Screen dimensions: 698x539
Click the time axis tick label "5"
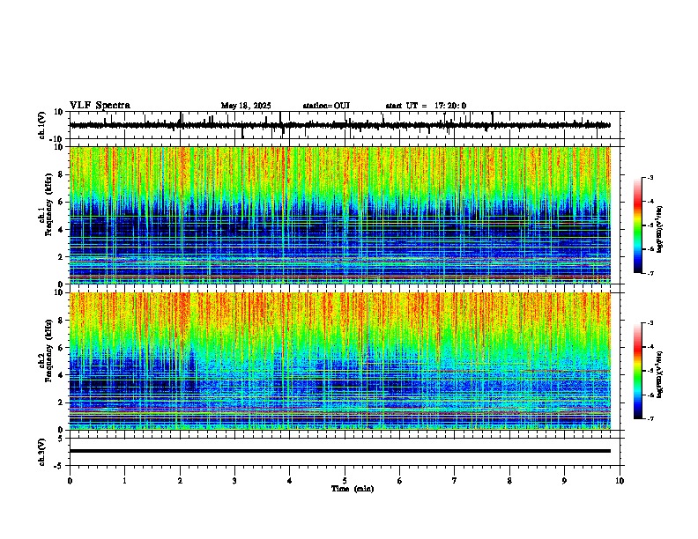tap(345, 481)
